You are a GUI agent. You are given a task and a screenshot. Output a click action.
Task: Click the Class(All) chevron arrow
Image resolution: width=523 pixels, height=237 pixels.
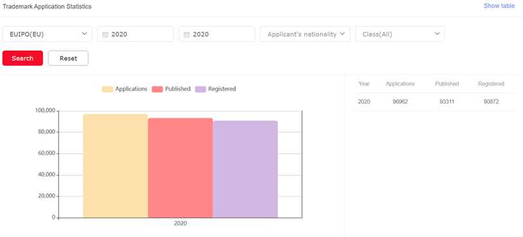(x=437, y=33)
